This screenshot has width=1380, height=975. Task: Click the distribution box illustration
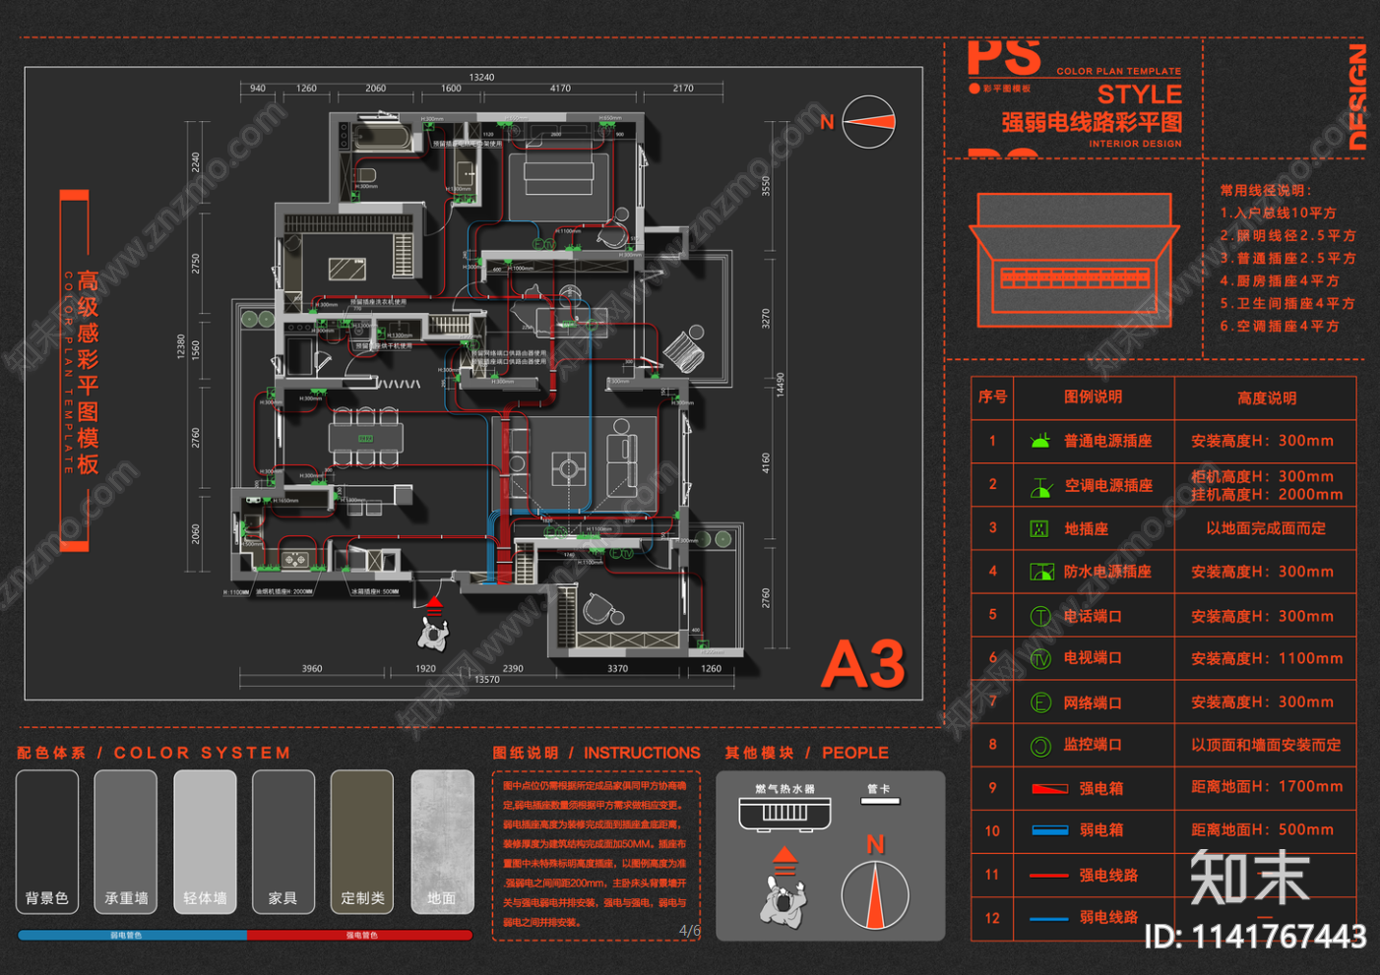click(1074, 260)
